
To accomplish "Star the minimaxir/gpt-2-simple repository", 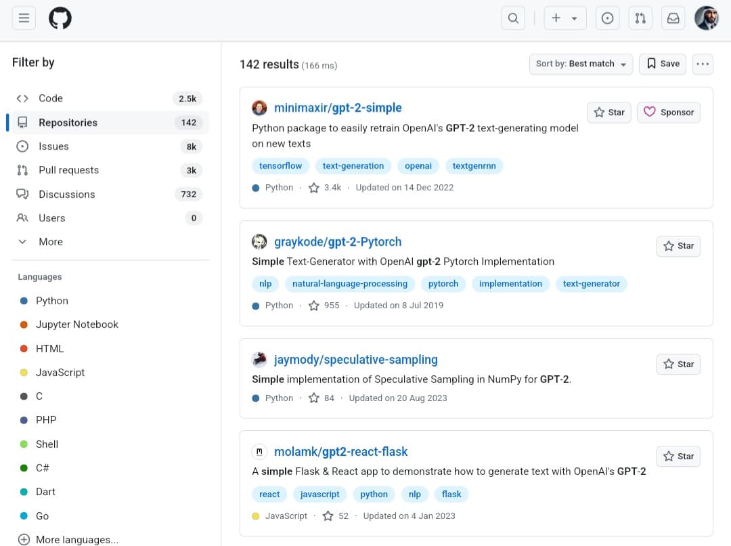I will click(x=609, y=112).
